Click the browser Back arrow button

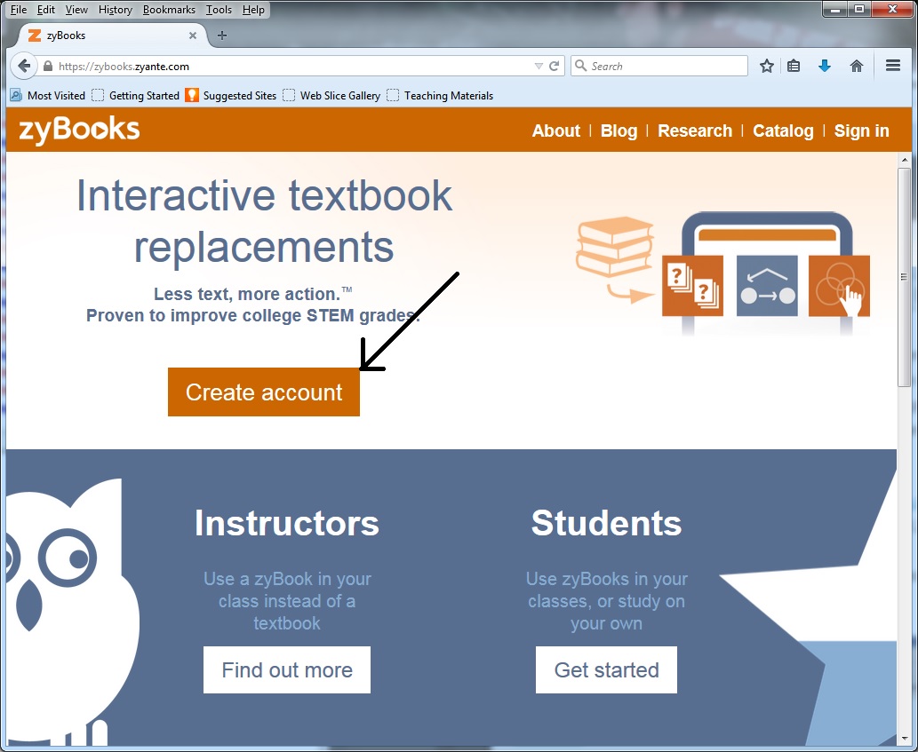pos(23,66)
